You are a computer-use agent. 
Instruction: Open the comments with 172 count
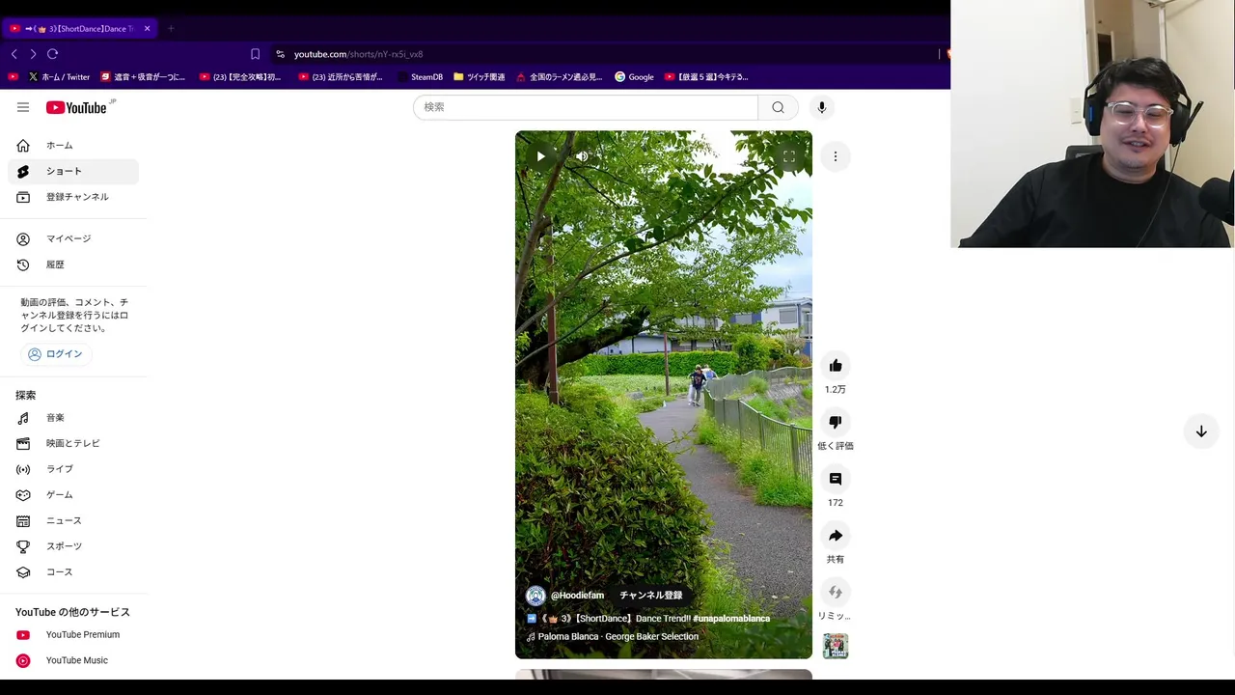836,479
